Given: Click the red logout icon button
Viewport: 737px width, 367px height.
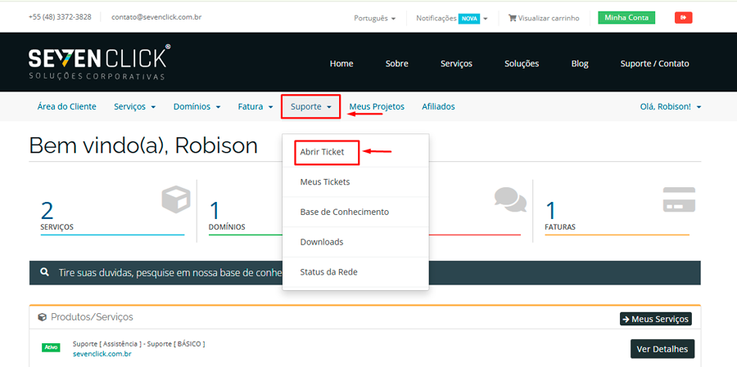Looking at the screenshot, I should [x=683, y=17].
